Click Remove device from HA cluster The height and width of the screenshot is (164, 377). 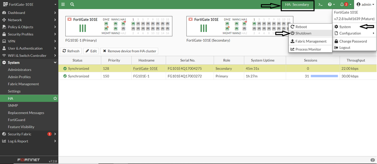(129, 51)
